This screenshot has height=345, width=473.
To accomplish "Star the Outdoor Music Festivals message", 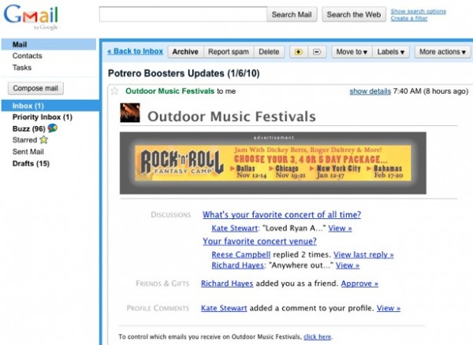I will coord(114,91).
